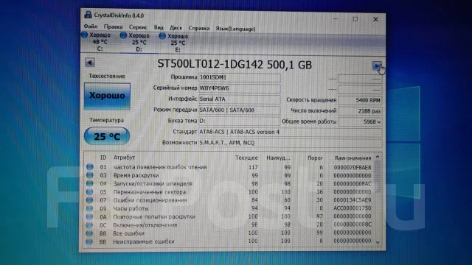Click status icon of attribute 05
Viewport: 472px width, 265px height.
click(x=90, y=191)
